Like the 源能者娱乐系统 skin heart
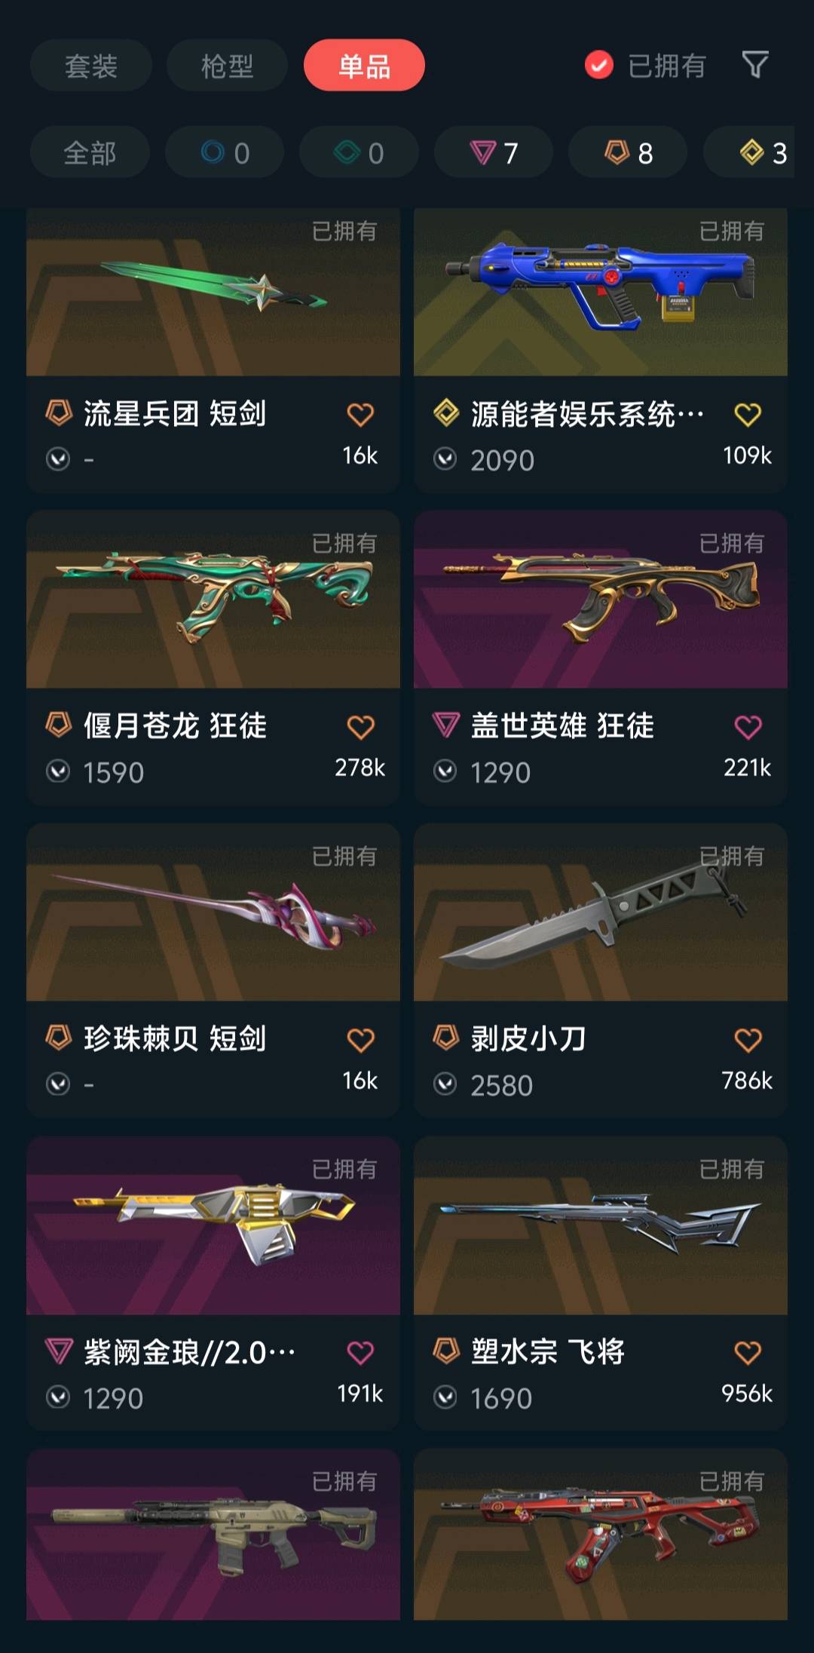This screenshot has width=814, height=1653. pos(748,414)
